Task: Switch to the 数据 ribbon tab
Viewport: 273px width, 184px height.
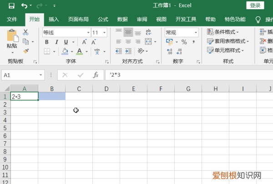Action: pyautogui.click(x=122, y=19)
